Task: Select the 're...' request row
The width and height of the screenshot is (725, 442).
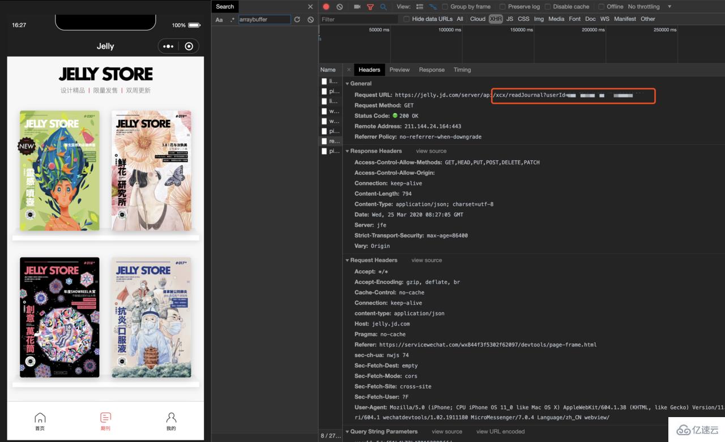Action: click(330, 141)
